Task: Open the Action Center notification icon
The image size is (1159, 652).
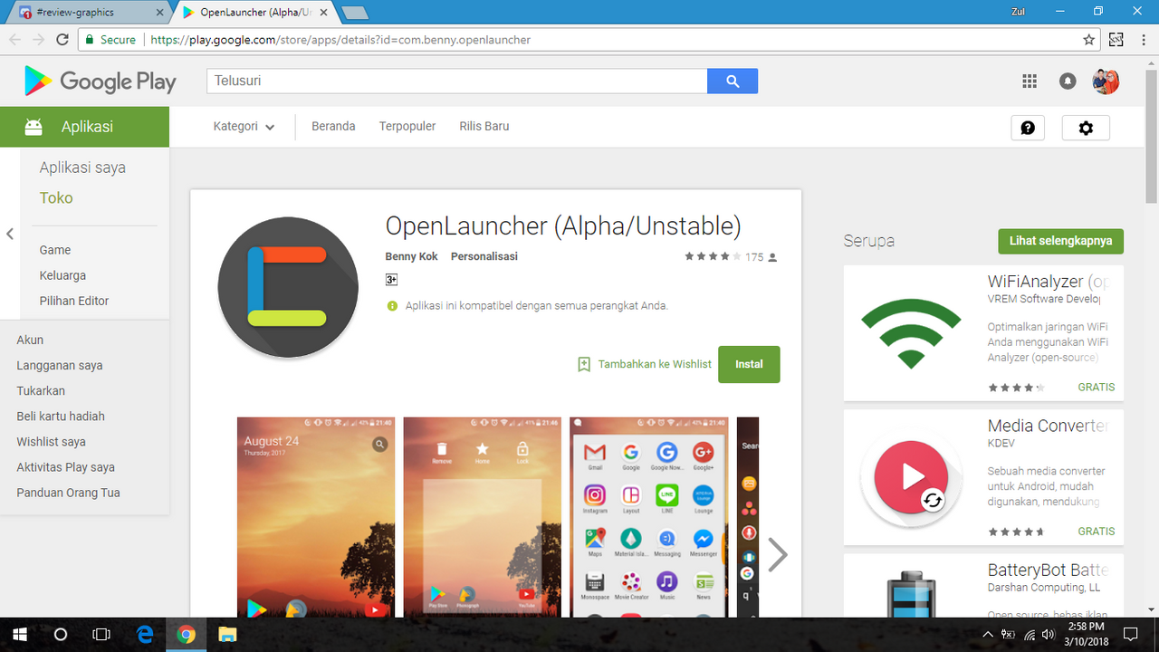Action: [1130, 634]
